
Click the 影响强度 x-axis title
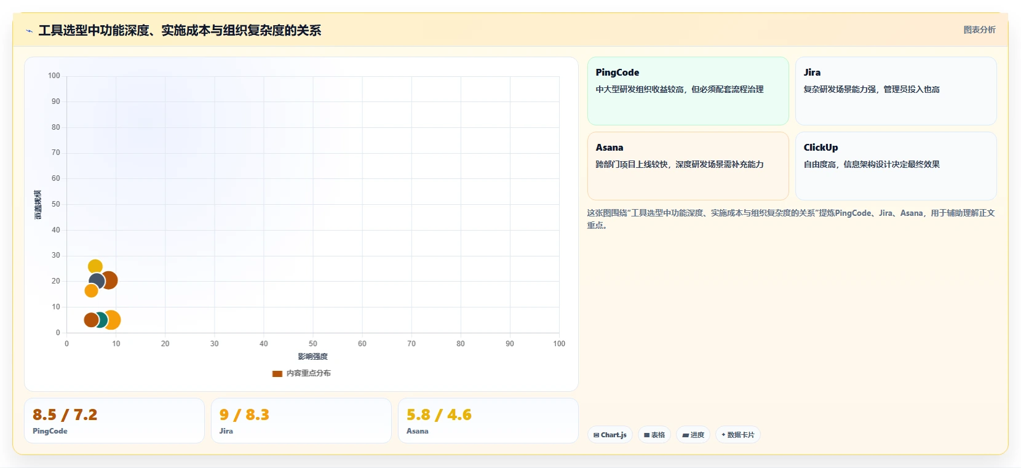point(313,357)
